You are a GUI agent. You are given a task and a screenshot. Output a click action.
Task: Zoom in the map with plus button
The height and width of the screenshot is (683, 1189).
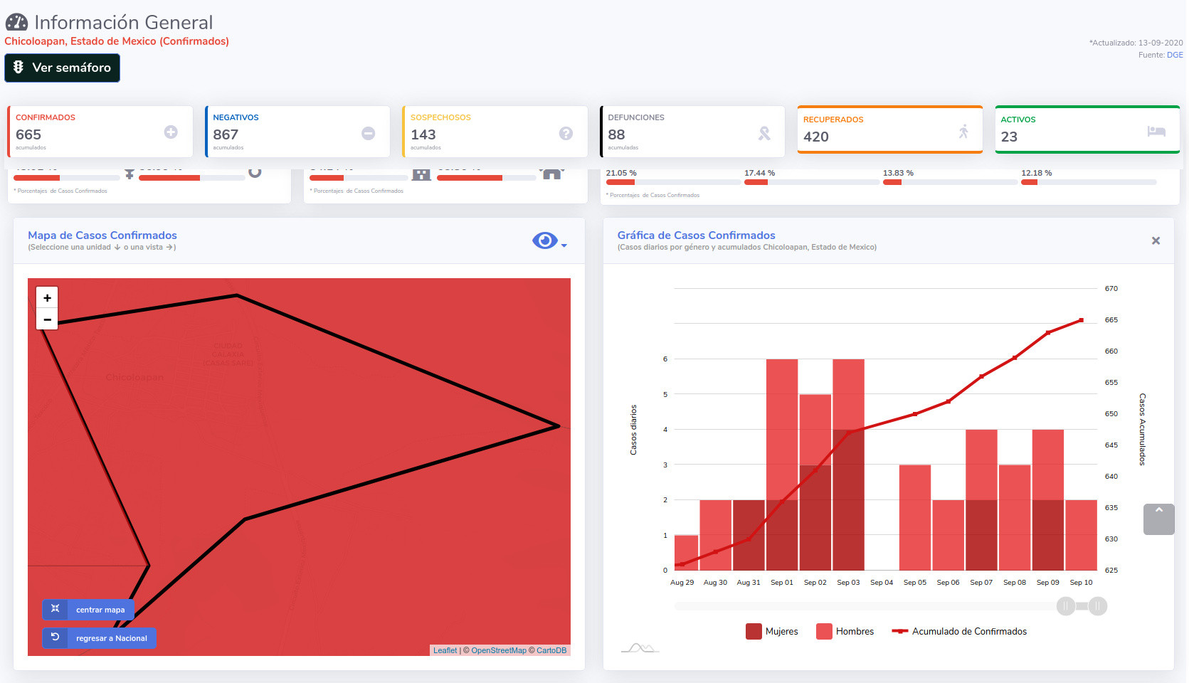click(47, 298)
